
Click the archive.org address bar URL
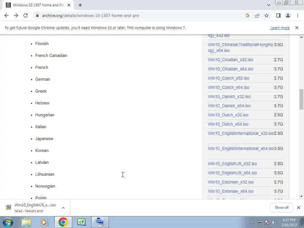click(x=90, y=15)
